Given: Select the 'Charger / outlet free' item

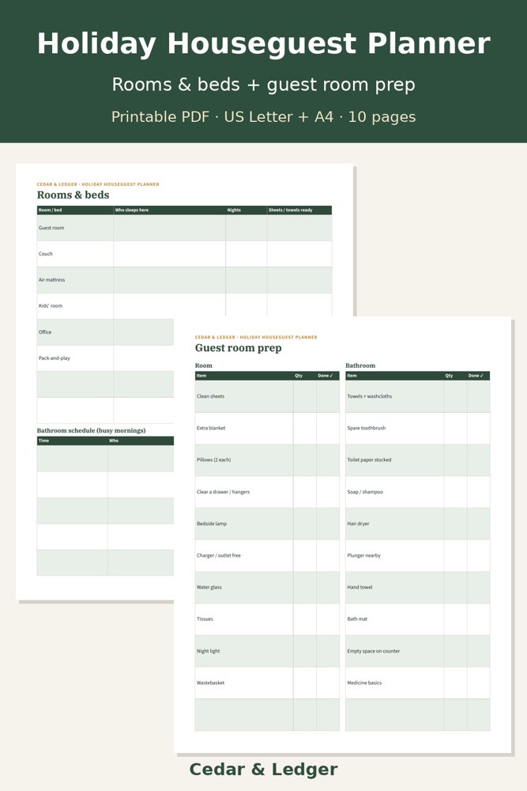Looking at the screenshot, I should (x=219, y=555).
